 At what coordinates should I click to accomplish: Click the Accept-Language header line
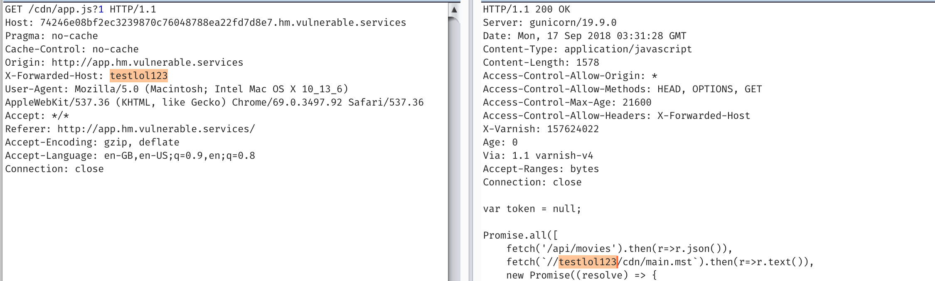(x=130, y=155)
